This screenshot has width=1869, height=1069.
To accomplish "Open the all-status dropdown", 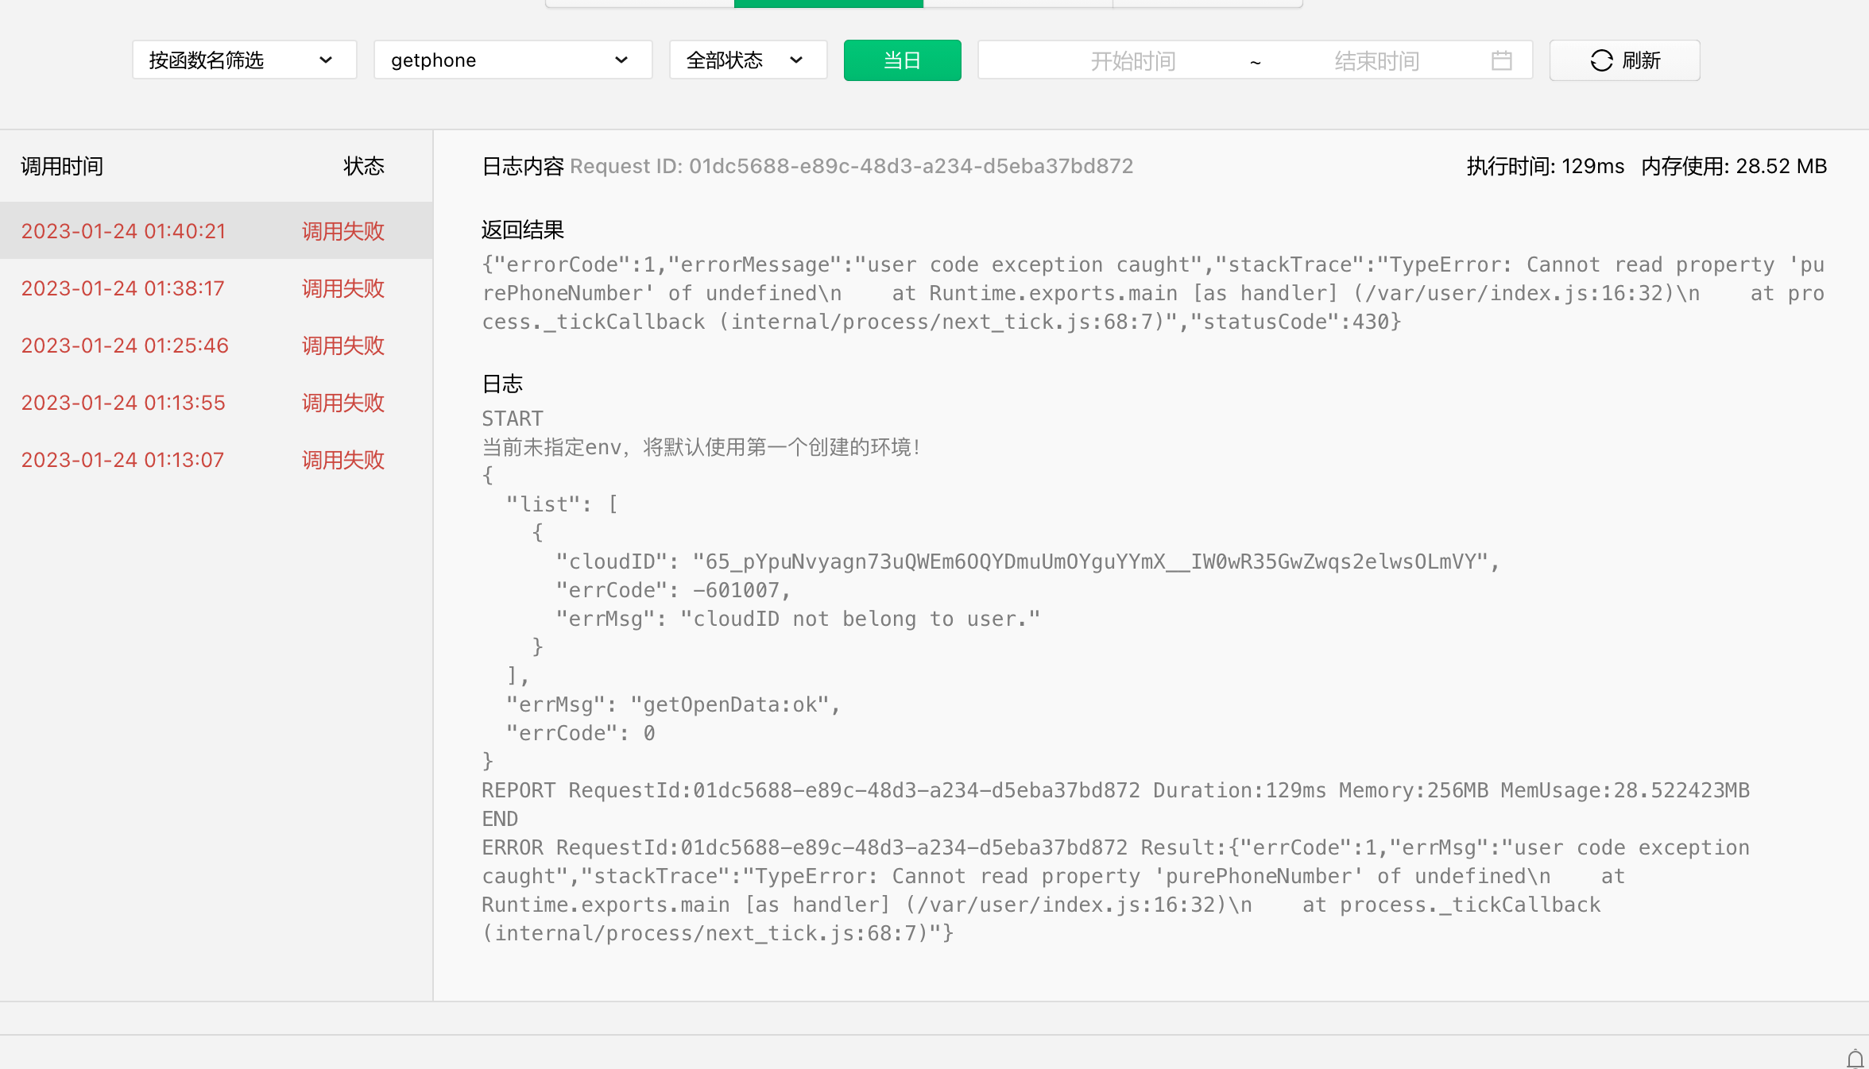I will (x=747, y=60).
